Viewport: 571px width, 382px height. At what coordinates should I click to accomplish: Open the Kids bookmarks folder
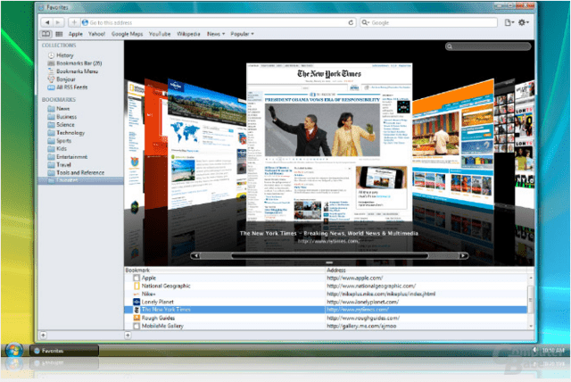tap(57, 149)
